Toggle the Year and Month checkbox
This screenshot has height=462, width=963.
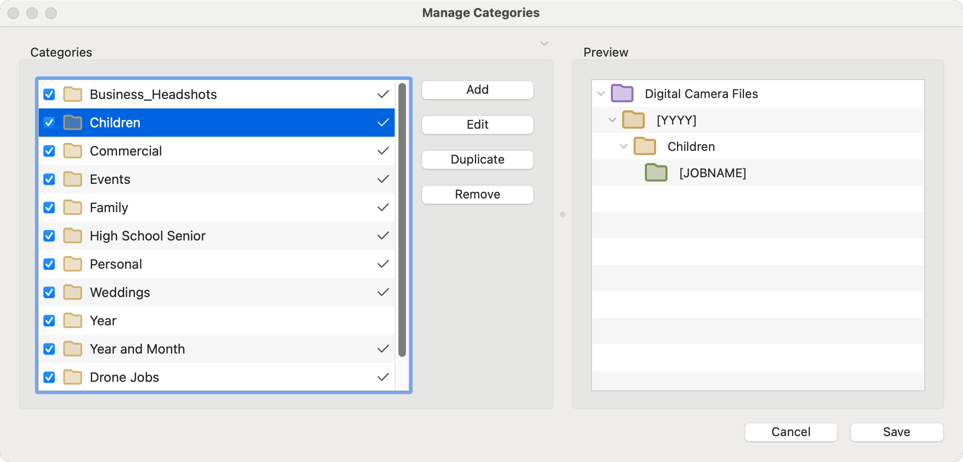(x=49, y=349)
